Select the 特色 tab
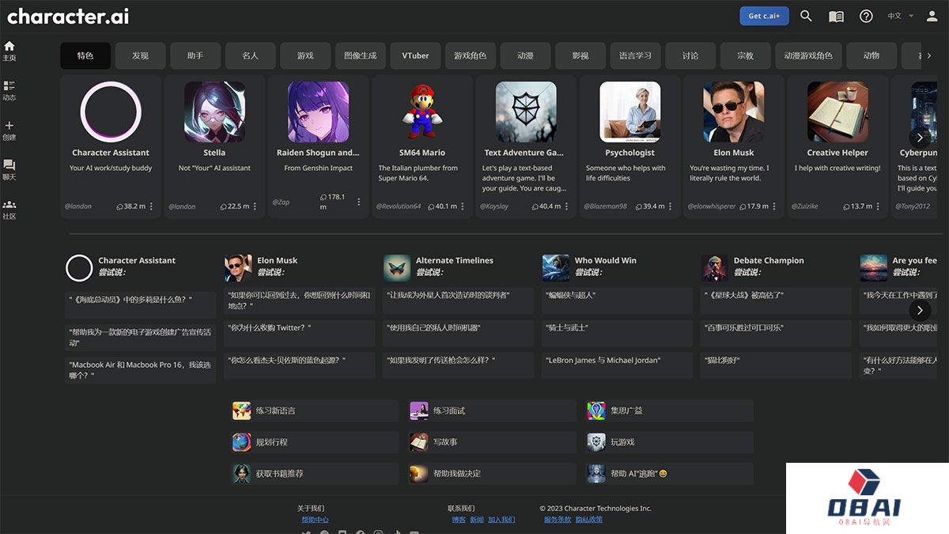 point(85,55)
